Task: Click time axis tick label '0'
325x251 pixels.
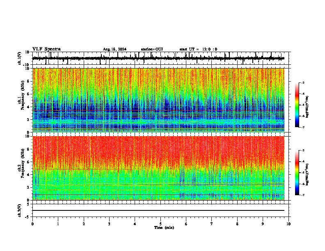Action: pyautogui.click(x=32, y=224)
